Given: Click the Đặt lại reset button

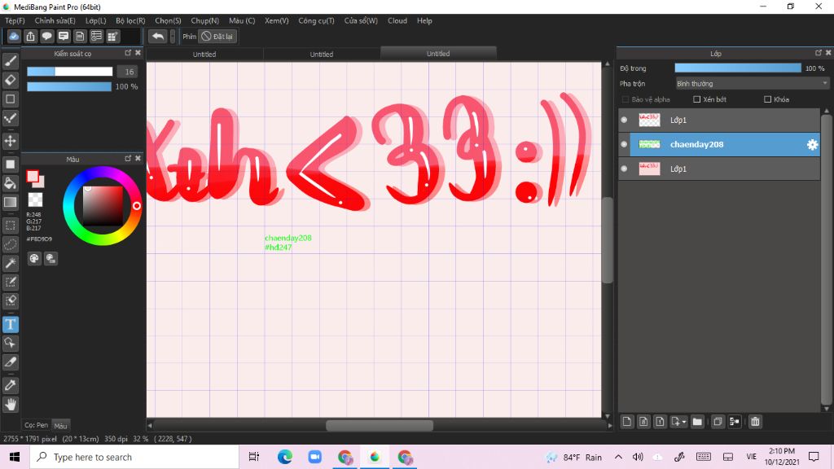Looking at the screenshot, I should coord(217,36).
